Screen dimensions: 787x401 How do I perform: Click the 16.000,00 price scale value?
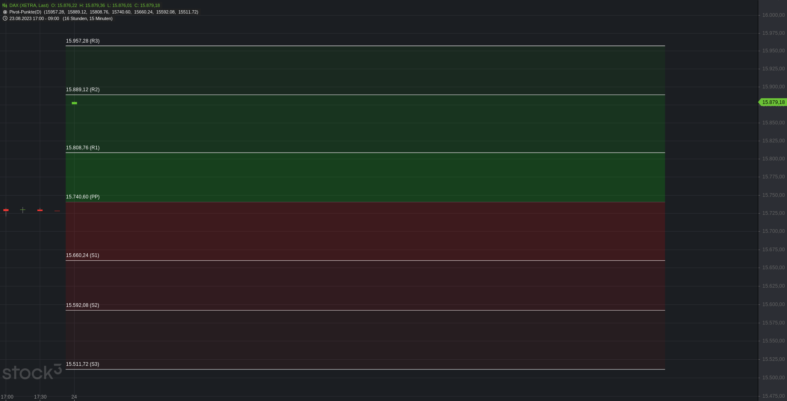point(773,15)
